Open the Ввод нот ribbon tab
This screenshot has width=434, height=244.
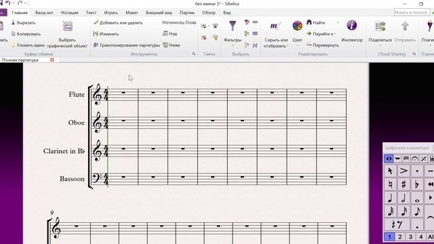coord(44,13)
